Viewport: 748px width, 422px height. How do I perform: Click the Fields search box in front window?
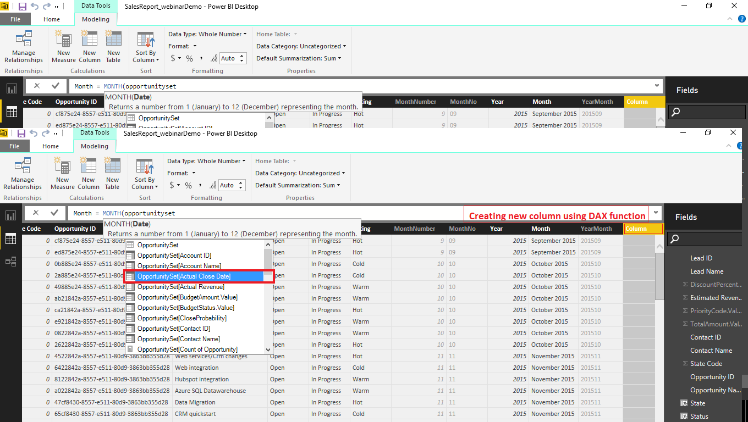pyautogui.click(x=704, y=238)
